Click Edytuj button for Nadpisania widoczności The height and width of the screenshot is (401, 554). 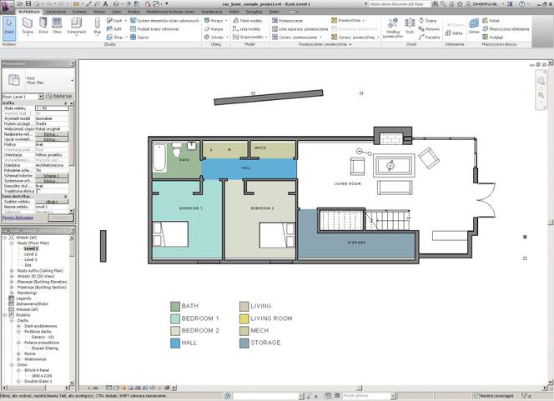click(x=52, y=134)
